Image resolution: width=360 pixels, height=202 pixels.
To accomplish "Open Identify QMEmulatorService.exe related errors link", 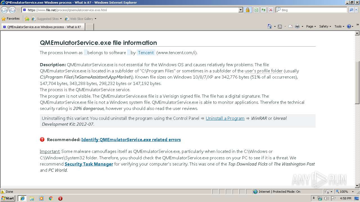I will pyautogui.click(x=131, y=139).
